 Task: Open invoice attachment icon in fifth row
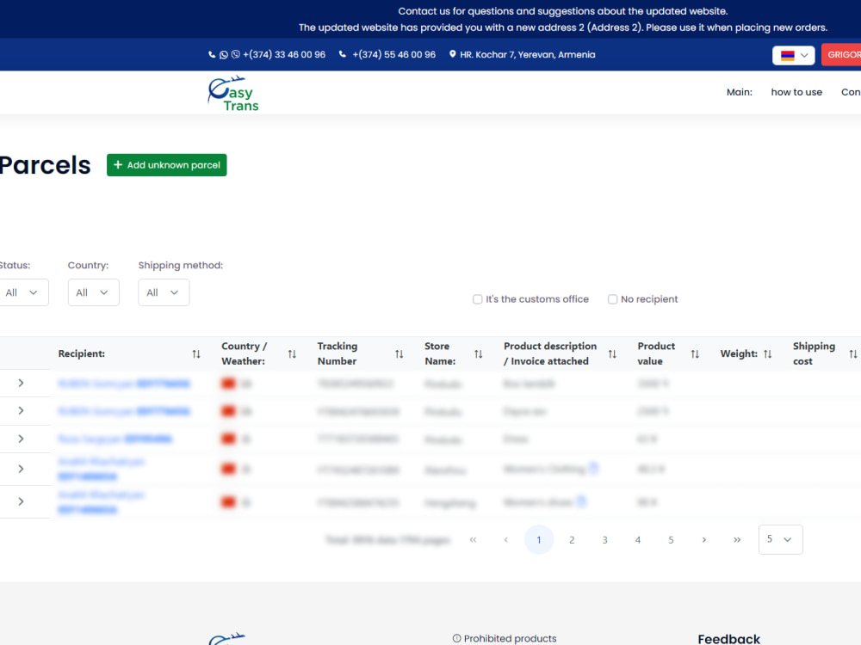pyautogui.click(x=581, y=501)
